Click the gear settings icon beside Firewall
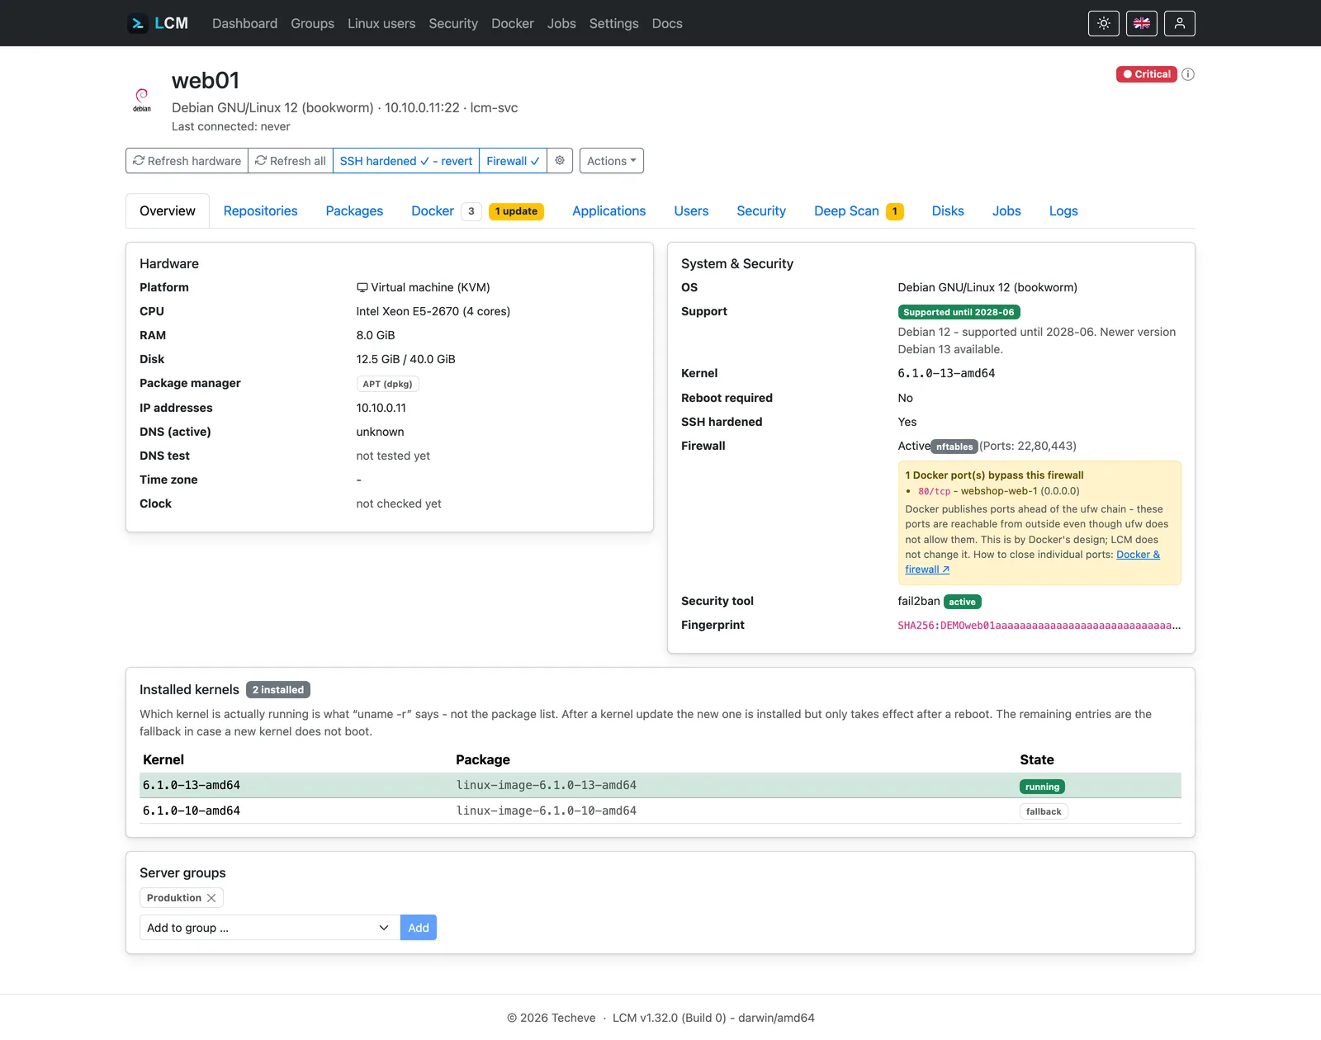 tap(559, 161)
